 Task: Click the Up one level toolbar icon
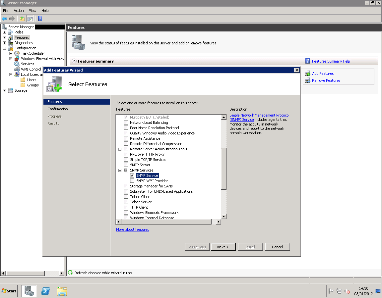pyautogui.click(x=22, y=19)
